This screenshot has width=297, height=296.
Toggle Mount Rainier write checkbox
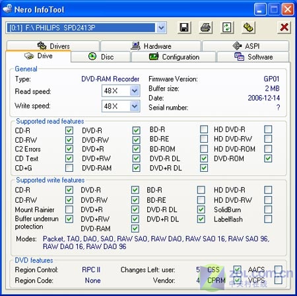click(x=69, y=209)
